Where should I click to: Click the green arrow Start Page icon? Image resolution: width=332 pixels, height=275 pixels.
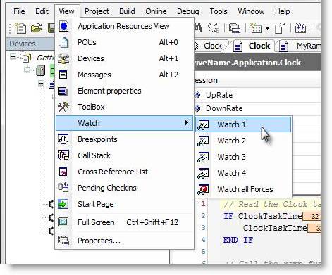pyautogui.click(x=63, y=204)
